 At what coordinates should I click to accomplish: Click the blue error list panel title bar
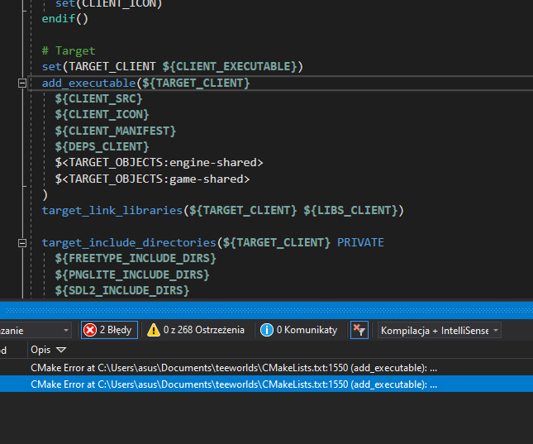point(266,310)
